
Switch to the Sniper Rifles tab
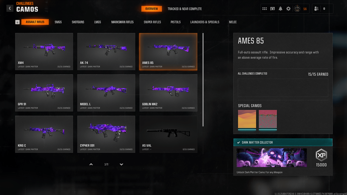[152, 22]
